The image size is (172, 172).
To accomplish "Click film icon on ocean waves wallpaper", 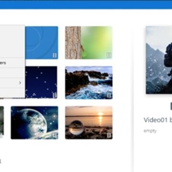I will click(x=109, y=95).
